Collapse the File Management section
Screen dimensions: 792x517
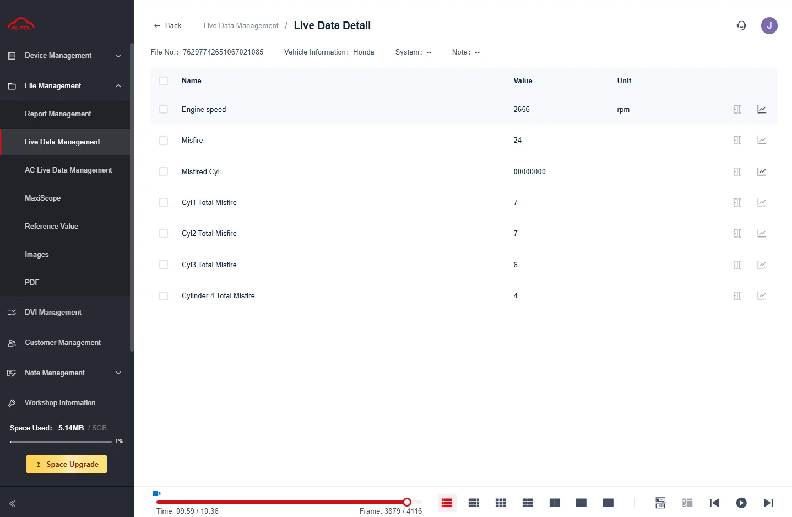65,86
